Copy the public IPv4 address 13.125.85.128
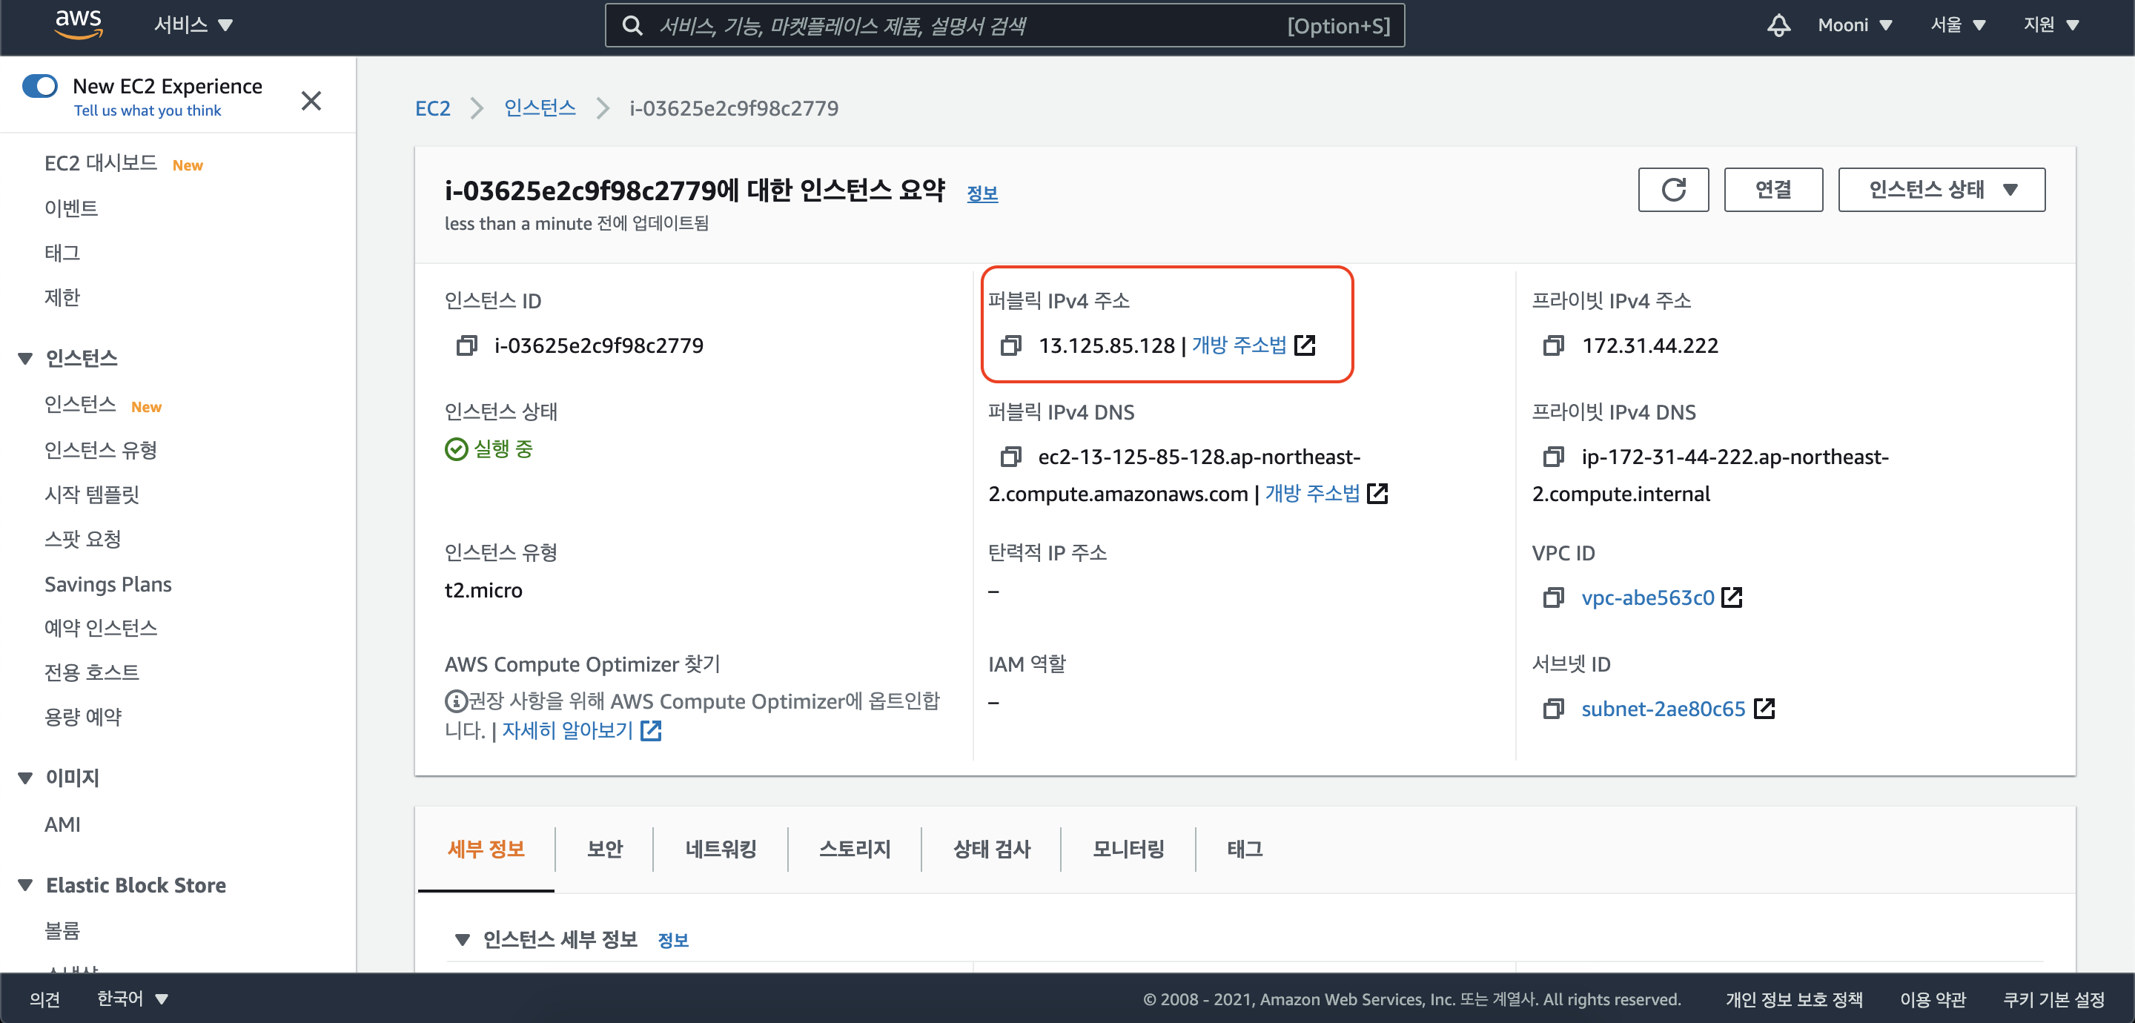Screen dimensions: 2135x1023 (x=1010, y=345)
